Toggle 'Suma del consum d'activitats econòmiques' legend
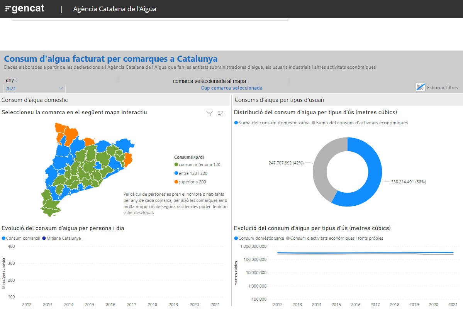Viewport: 463px width, 315px height. coord(360,123)
